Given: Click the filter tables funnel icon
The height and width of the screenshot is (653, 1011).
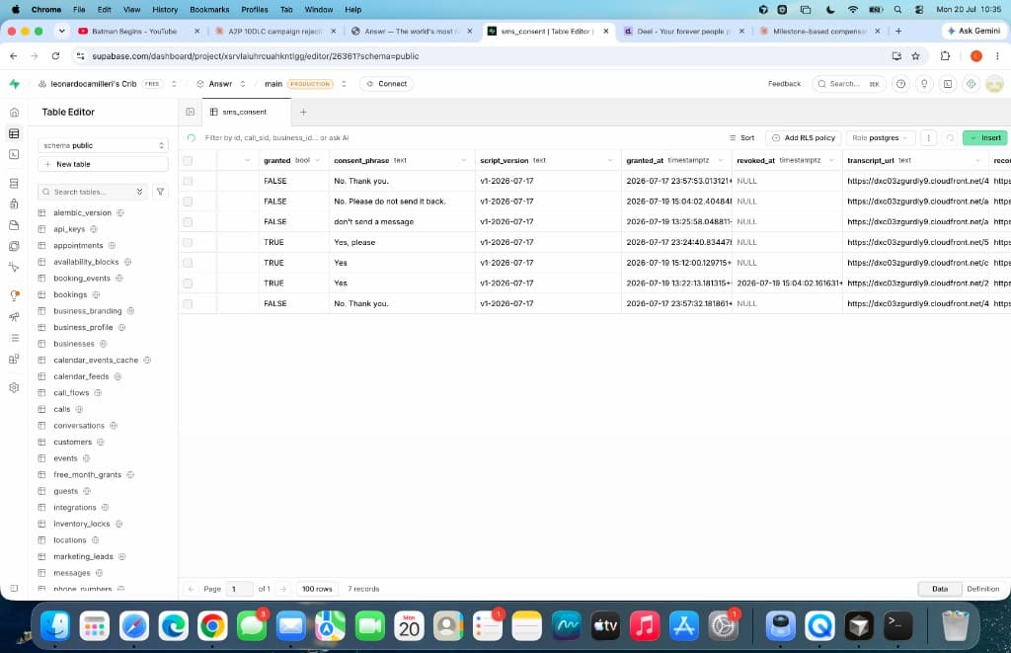Looking at the screenshot, I should tap(161, 192).
